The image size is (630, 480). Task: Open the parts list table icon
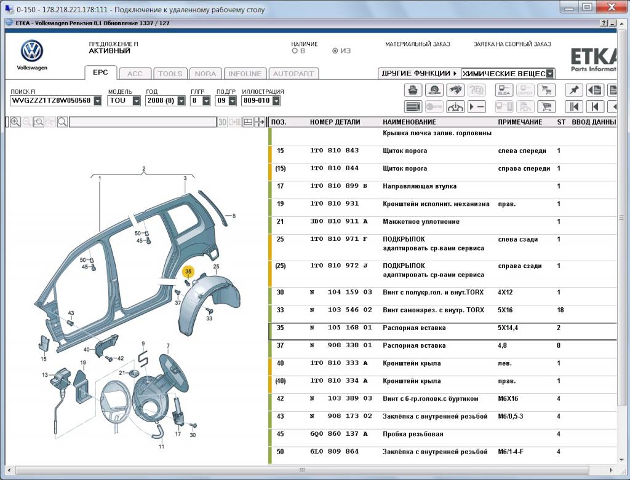pyautogui.click(x=413, y=107)
